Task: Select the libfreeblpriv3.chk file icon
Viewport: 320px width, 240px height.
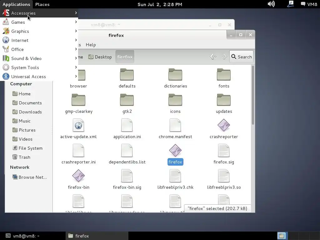Action: [175, 176]
